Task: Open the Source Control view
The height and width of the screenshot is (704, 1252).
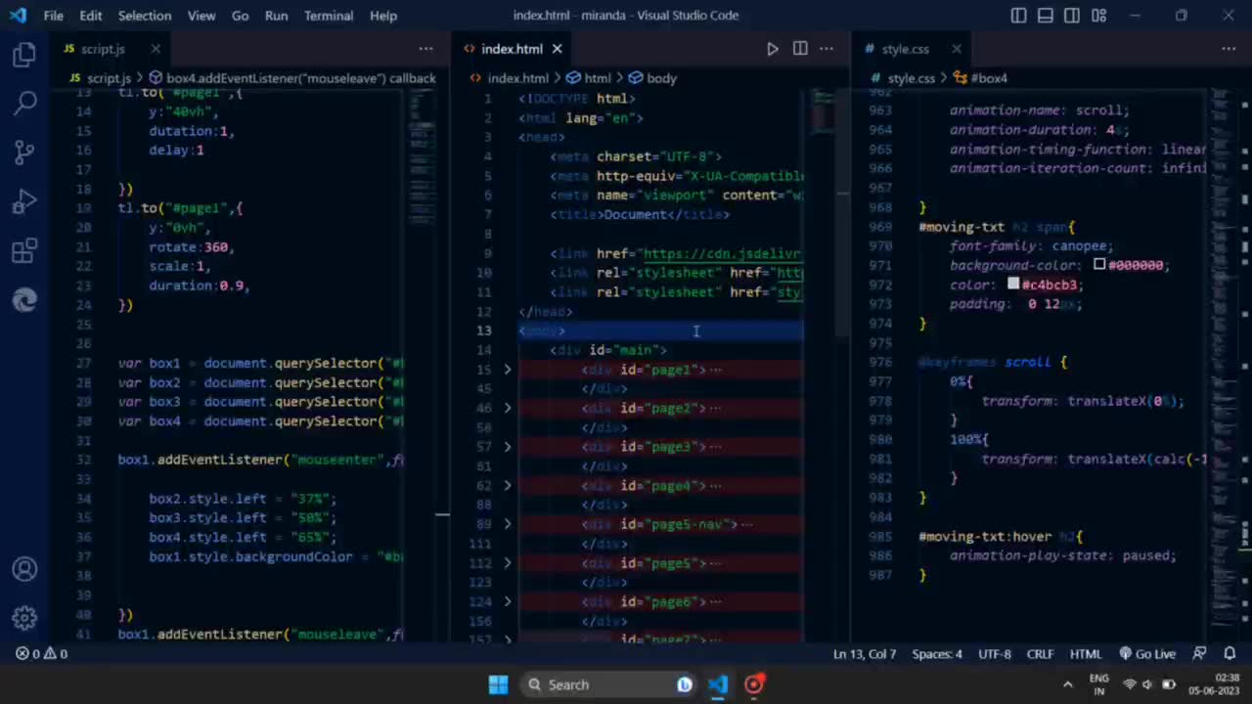Action: tap(24, 152)
